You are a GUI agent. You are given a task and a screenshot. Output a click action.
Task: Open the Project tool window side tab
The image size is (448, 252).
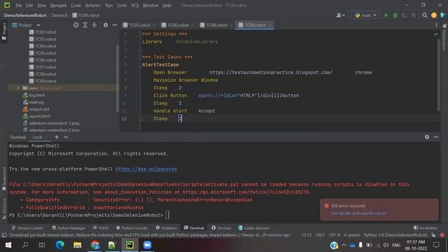[x=3, y=32]
